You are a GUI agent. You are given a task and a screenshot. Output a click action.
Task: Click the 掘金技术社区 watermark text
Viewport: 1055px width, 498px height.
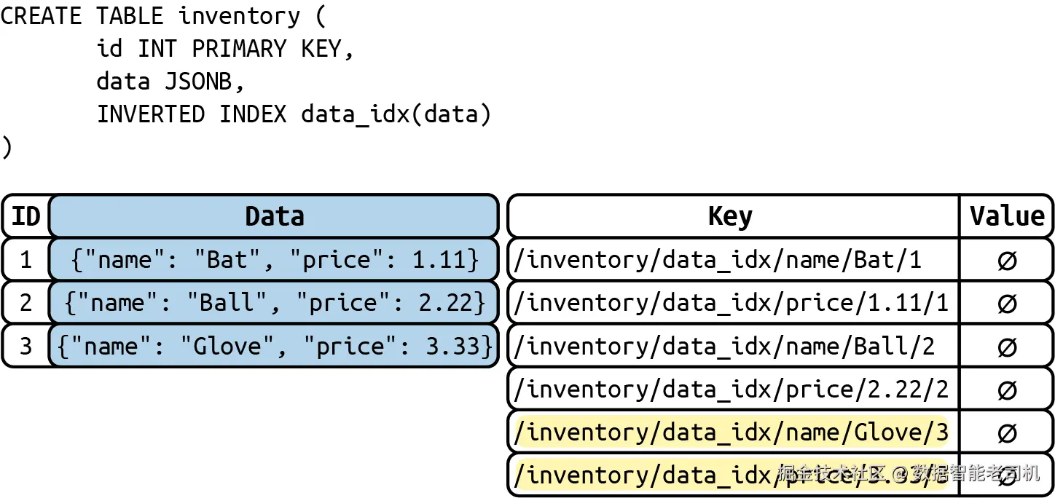[x=831, y=473]
